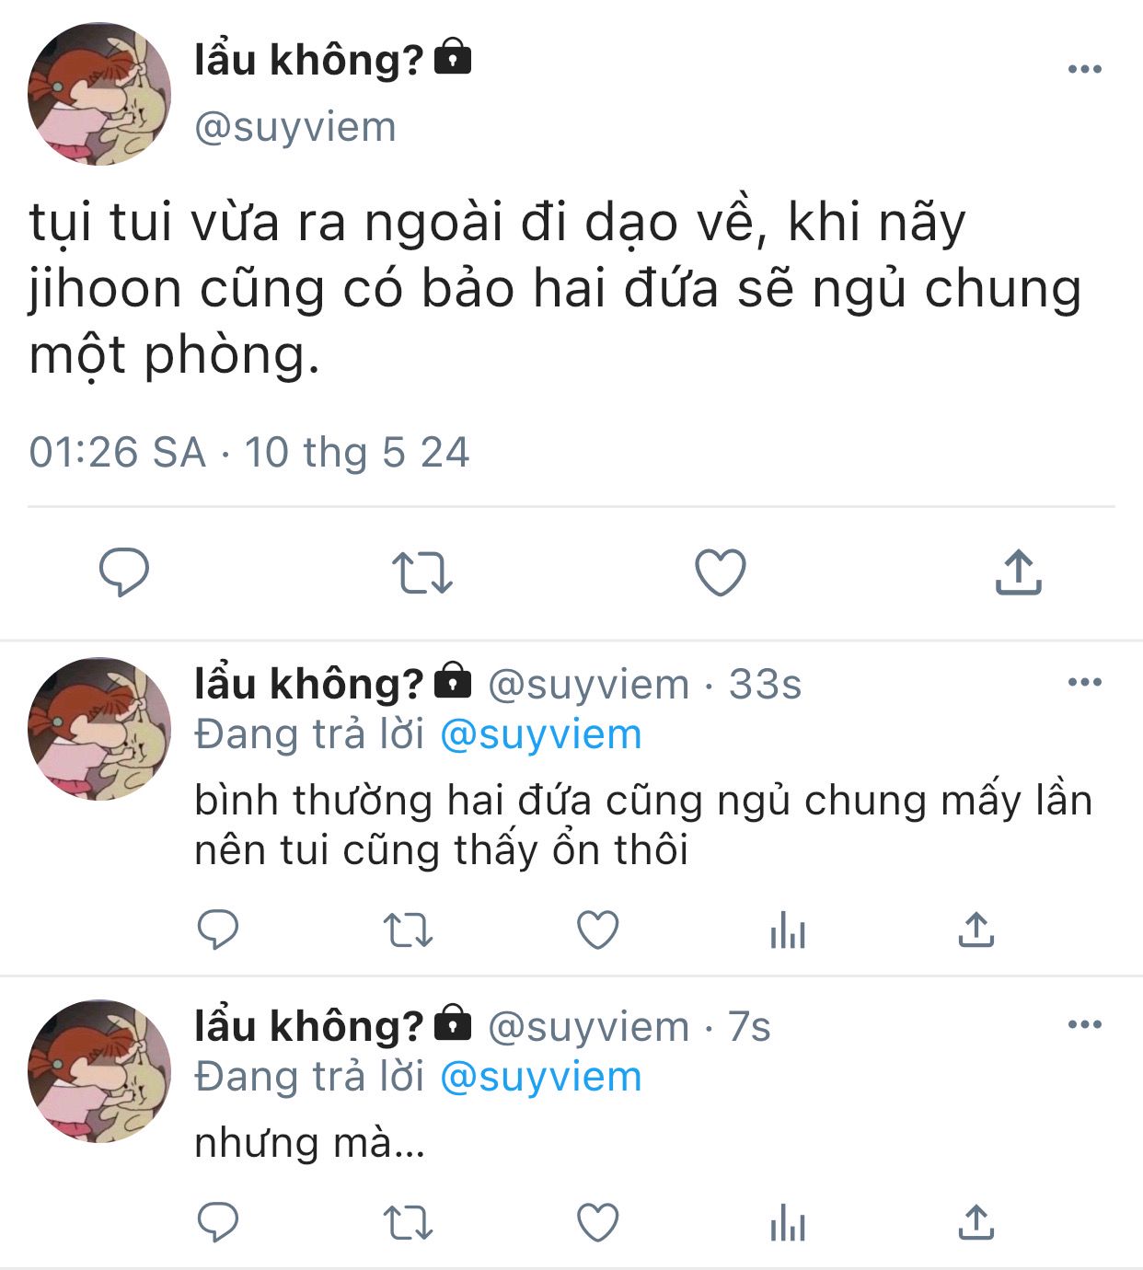Reply to the 'nhưng mà...' tweet
1143x1270 pixels.
[x=218, y=1222]
